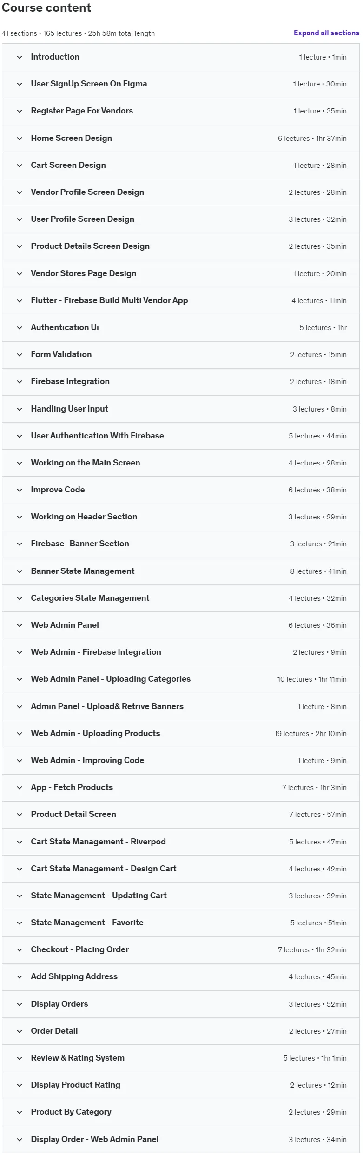The image size is (363, 1155).
Task: Expand the Introduction section chevron
Action: click(x=20, y=57)
